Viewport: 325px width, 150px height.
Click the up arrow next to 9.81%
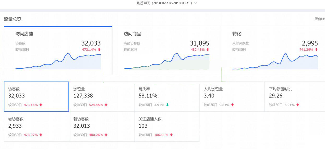pos(232,105)
